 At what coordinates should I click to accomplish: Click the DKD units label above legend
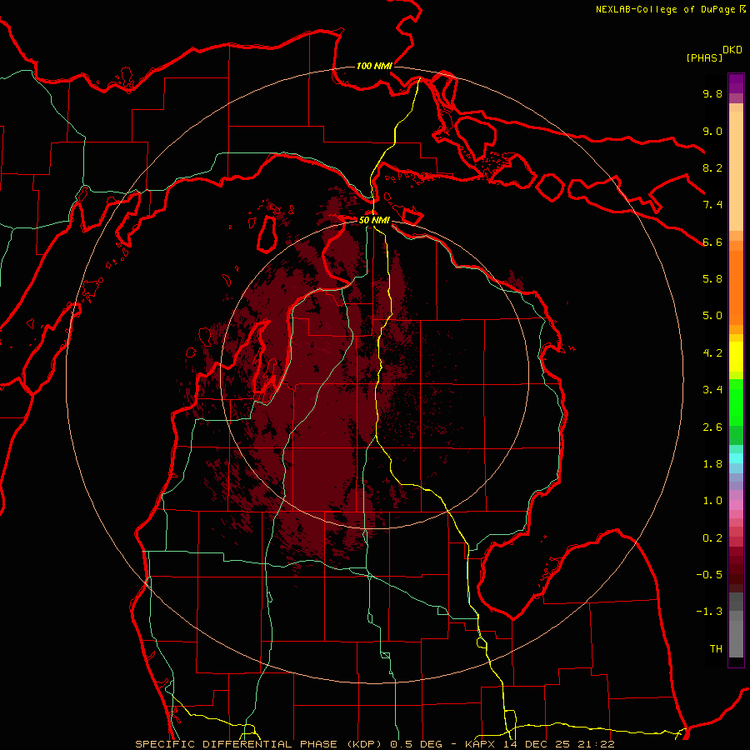point(732,50)
